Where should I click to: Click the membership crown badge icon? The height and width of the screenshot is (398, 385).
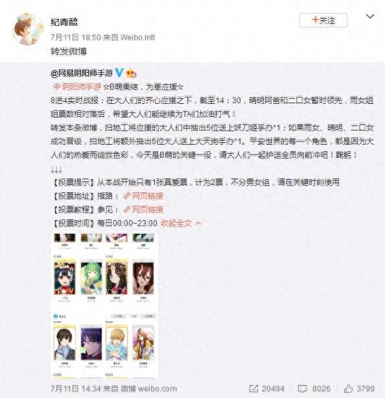pyautogui.click(x=131, y=73)
